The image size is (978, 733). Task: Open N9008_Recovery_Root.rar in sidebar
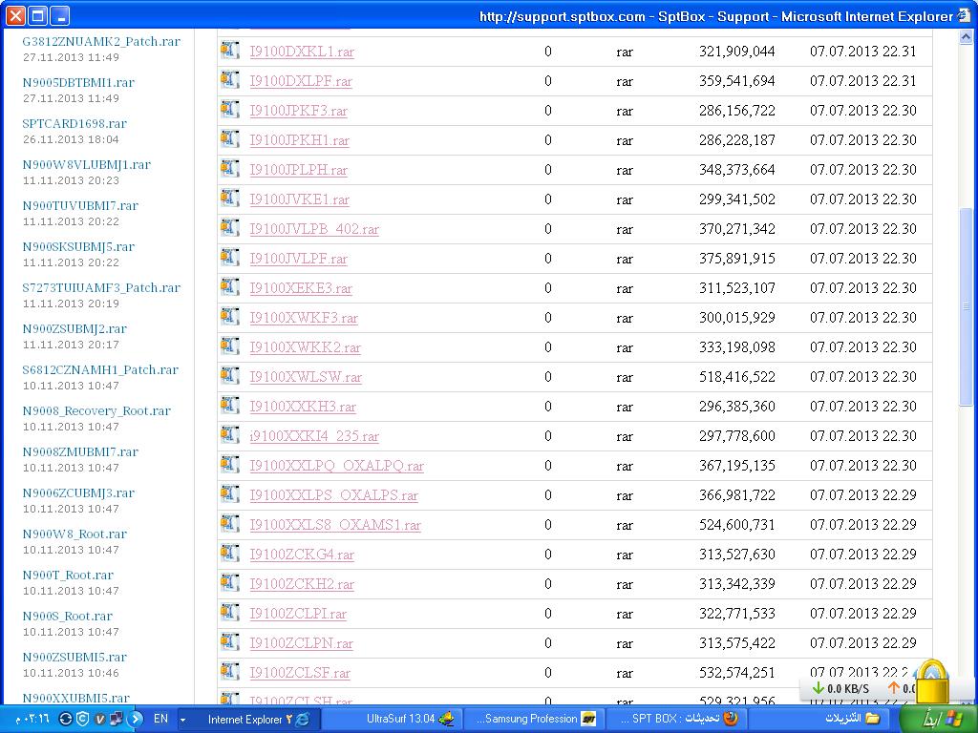[96, 410]
